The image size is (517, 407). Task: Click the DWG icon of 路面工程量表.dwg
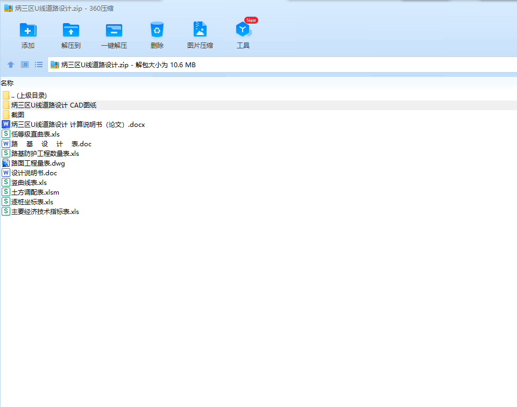(x=5, y=163)
